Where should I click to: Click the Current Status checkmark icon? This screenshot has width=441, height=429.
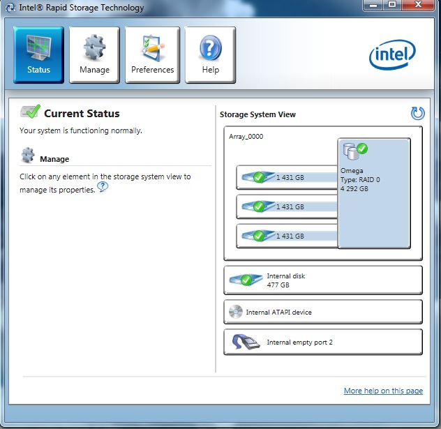[x=31, y=112]
